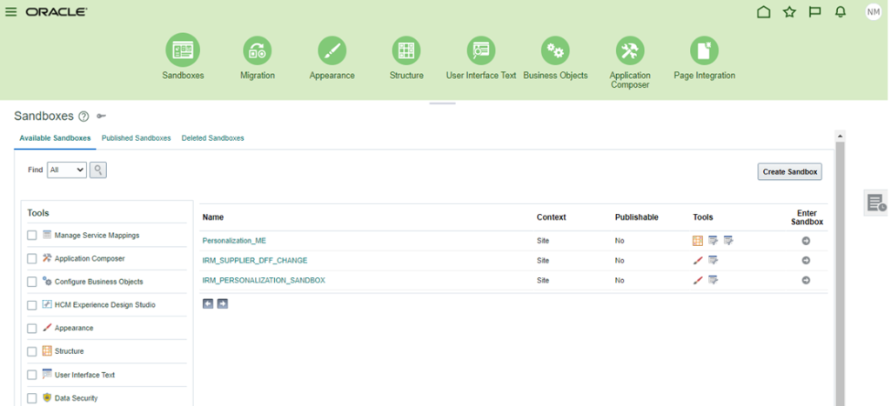Open the NM user avatar menu

tap(874, 12)
